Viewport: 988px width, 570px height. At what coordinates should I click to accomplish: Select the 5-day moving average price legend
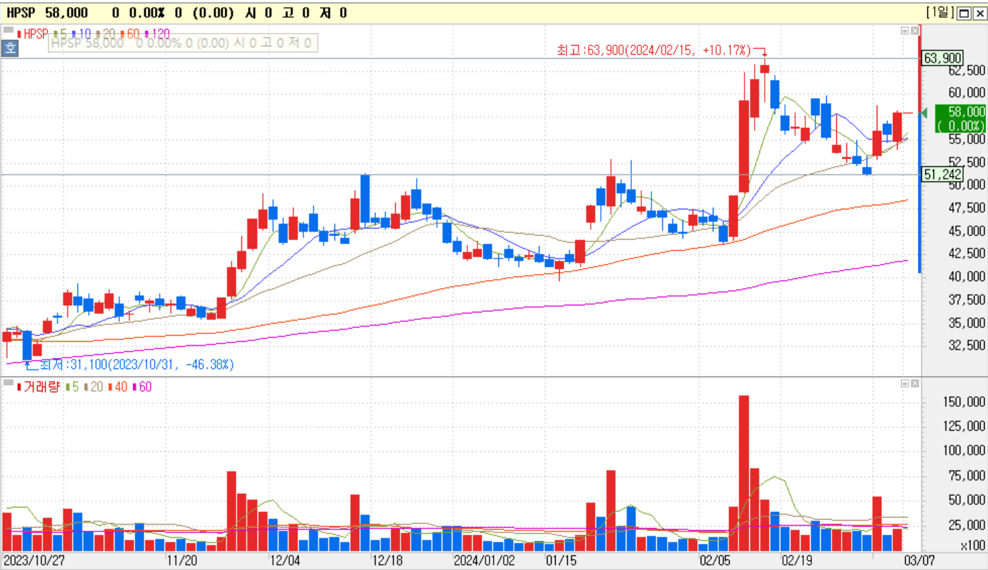pos(61,34)
